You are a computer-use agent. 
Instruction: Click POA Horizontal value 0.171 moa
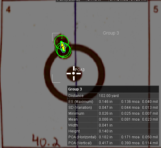click(x=130, y=137)
